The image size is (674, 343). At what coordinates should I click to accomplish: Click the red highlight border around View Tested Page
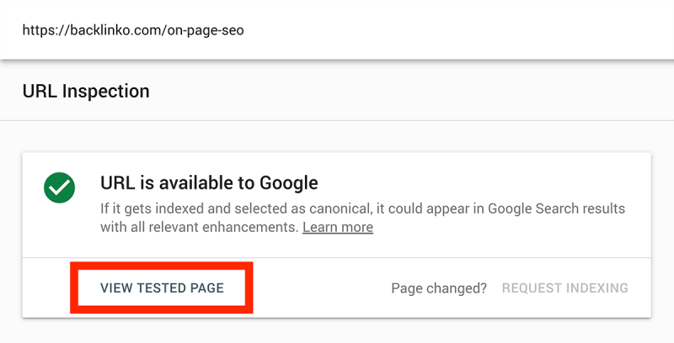[x=162, y=266]
